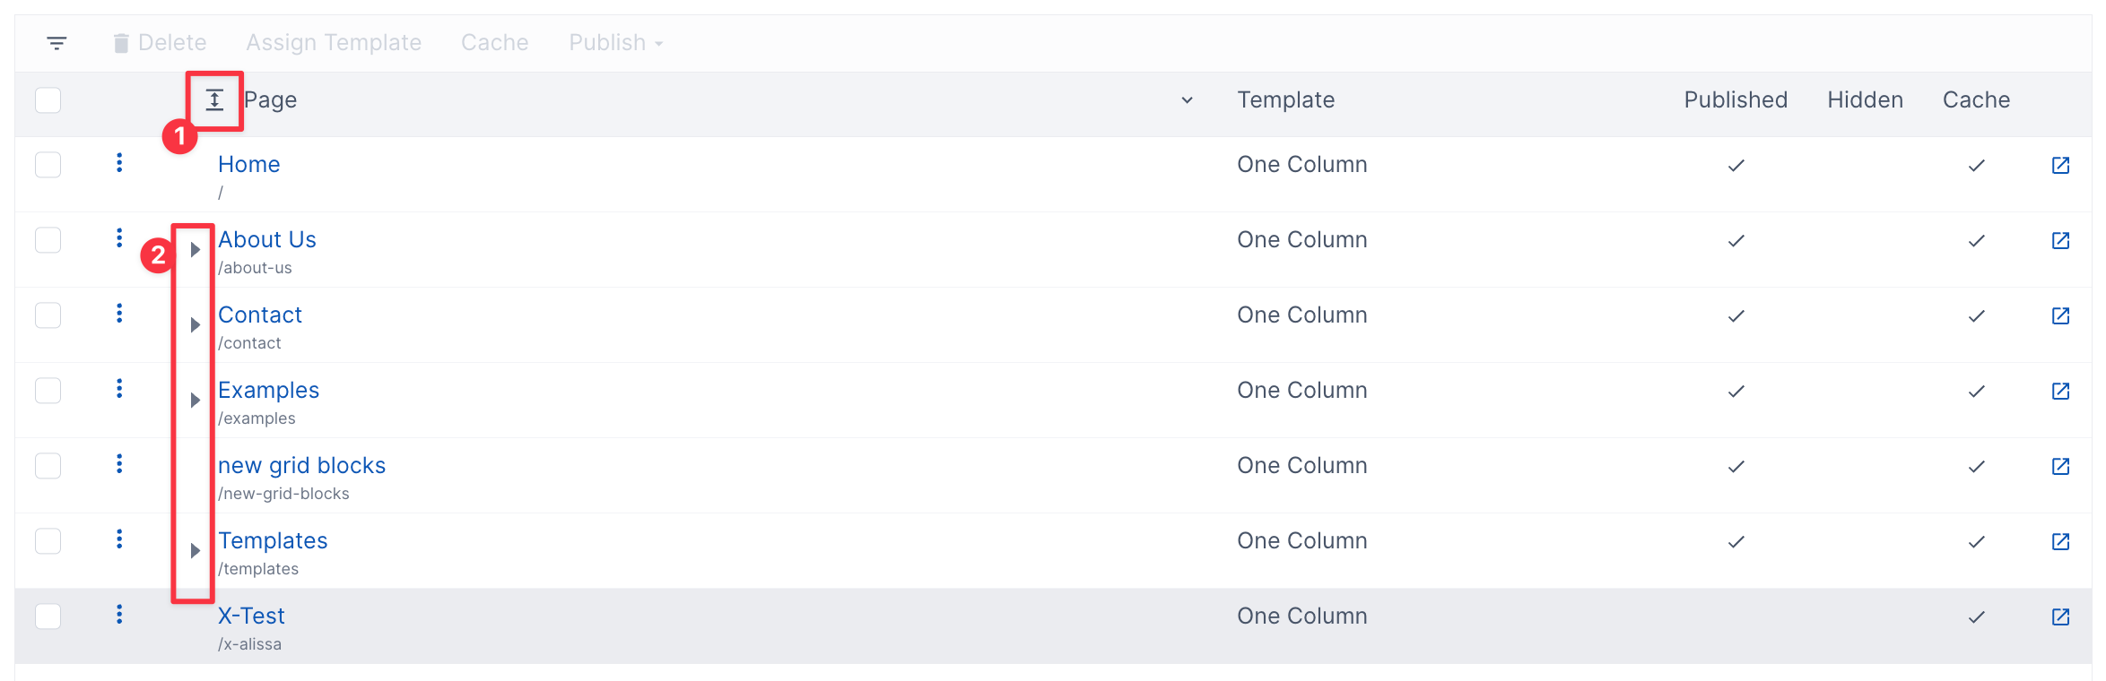Click Assign Template in the toolbar
Image resolution: width=2106 pixels, height=681 pixels.
pyautogui.click(x=334, y=43)
